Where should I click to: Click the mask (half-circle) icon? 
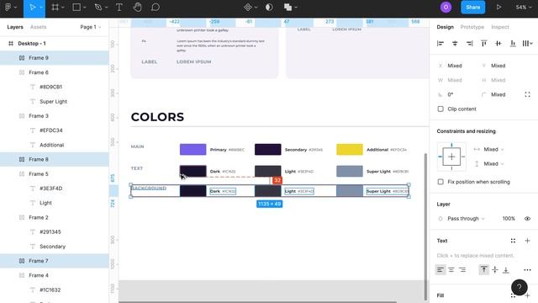click(x=269, y=8)
